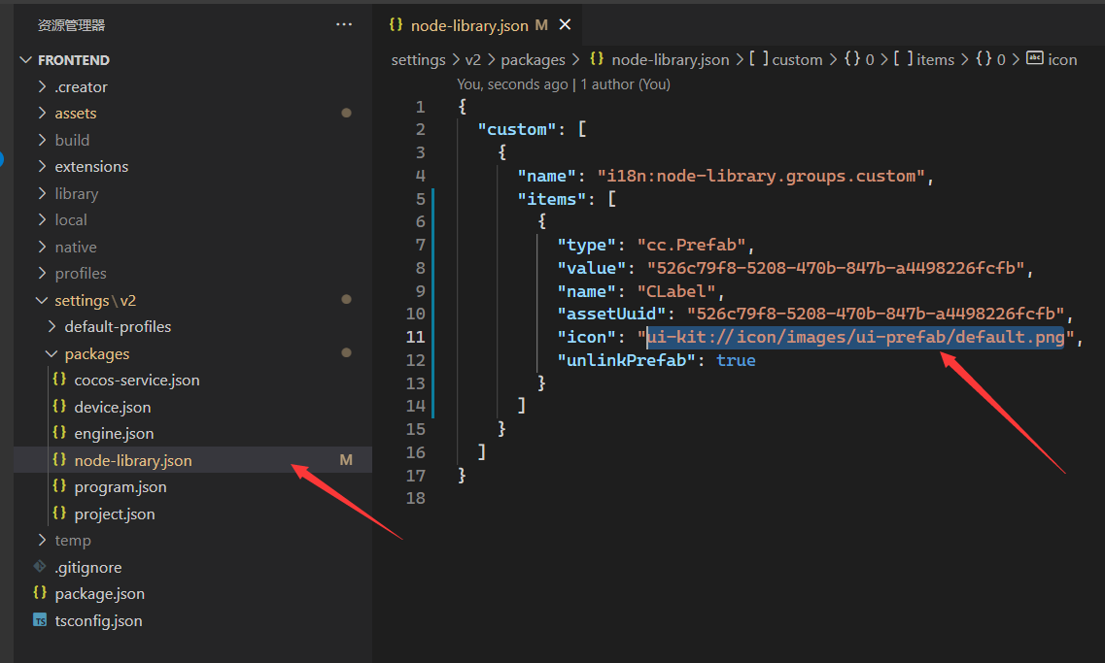Click the "cc.Prefab" value on line 7

(691, 245)
